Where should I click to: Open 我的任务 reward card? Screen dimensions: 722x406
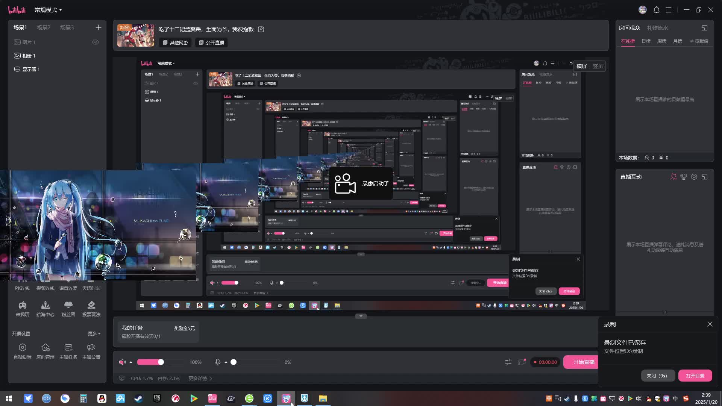(x=158, y=332)
